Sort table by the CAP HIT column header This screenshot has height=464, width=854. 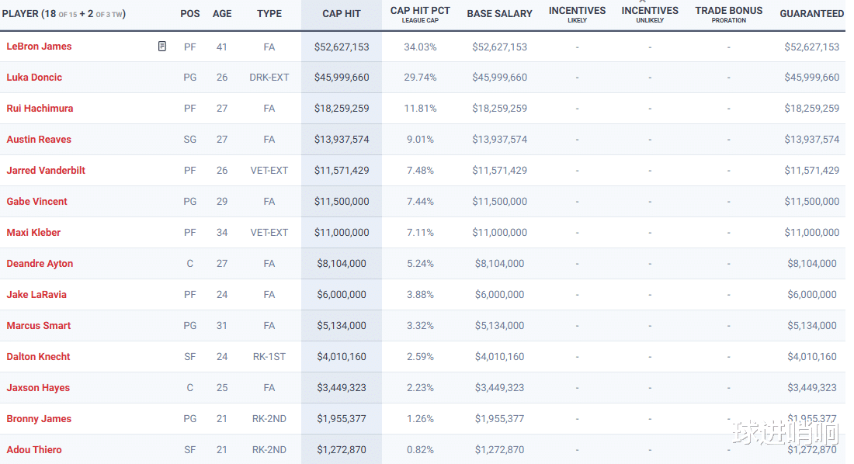click(342, 14)
